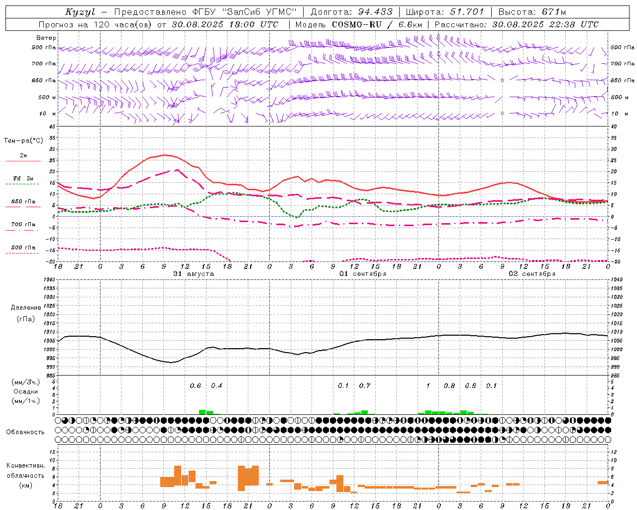Click the '(мм/3ч.)' precipitation unit label
The height and width of the screenshot is (510, 637).
click(26, 382)
